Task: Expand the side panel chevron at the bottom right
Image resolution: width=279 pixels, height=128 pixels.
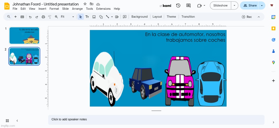Action: click(x=273, y=122)
